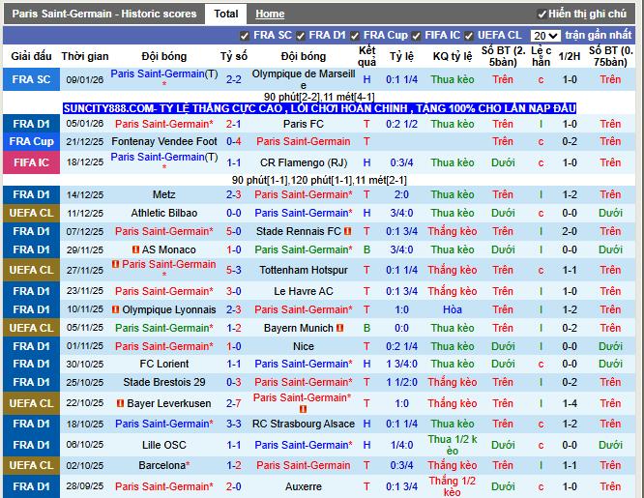The height and width of the screenshot is (498, 644).
Task: Click the red card icon beside Olympique Lyonnais
Action: coord(115,309)
